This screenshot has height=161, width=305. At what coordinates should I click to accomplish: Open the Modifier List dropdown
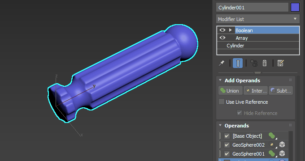258,19
